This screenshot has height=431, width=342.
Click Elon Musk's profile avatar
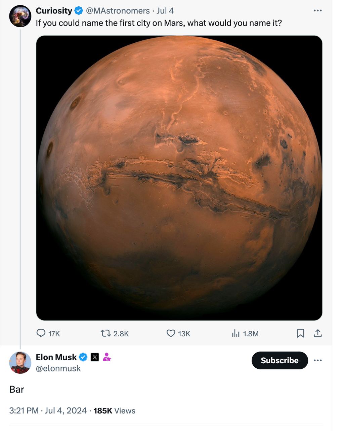(x=20, y=363)
